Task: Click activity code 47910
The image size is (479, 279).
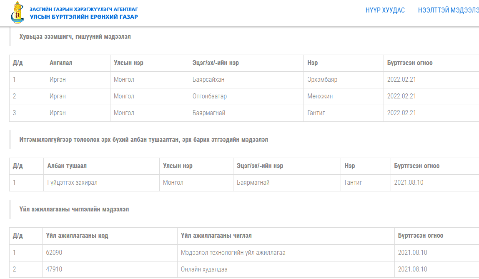Action: click(54, 269)
